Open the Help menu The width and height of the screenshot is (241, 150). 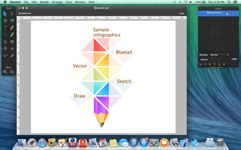tap(92, 2)
